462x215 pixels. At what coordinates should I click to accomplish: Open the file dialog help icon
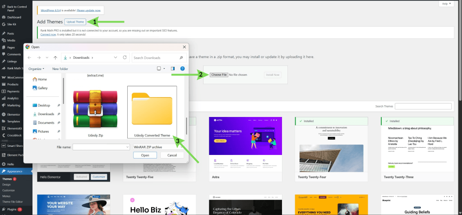[182, 68]
